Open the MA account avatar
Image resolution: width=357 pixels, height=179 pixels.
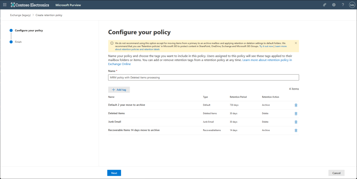(x=352, y=5)
